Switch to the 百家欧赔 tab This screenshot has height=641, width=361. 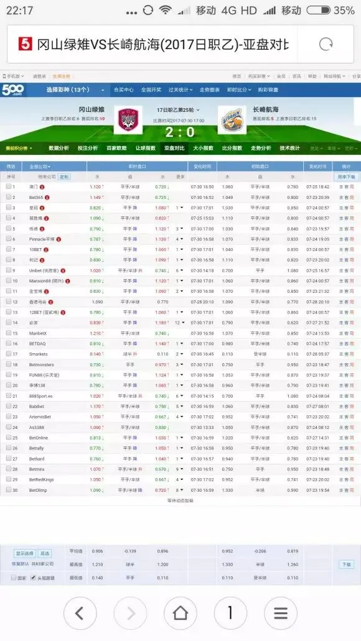116,148
